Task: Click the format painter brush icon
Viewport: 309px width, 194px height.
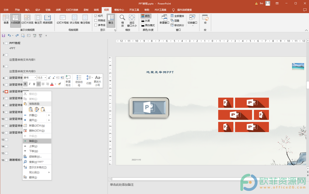Action: pyautogui.click(x=59, y=84)
